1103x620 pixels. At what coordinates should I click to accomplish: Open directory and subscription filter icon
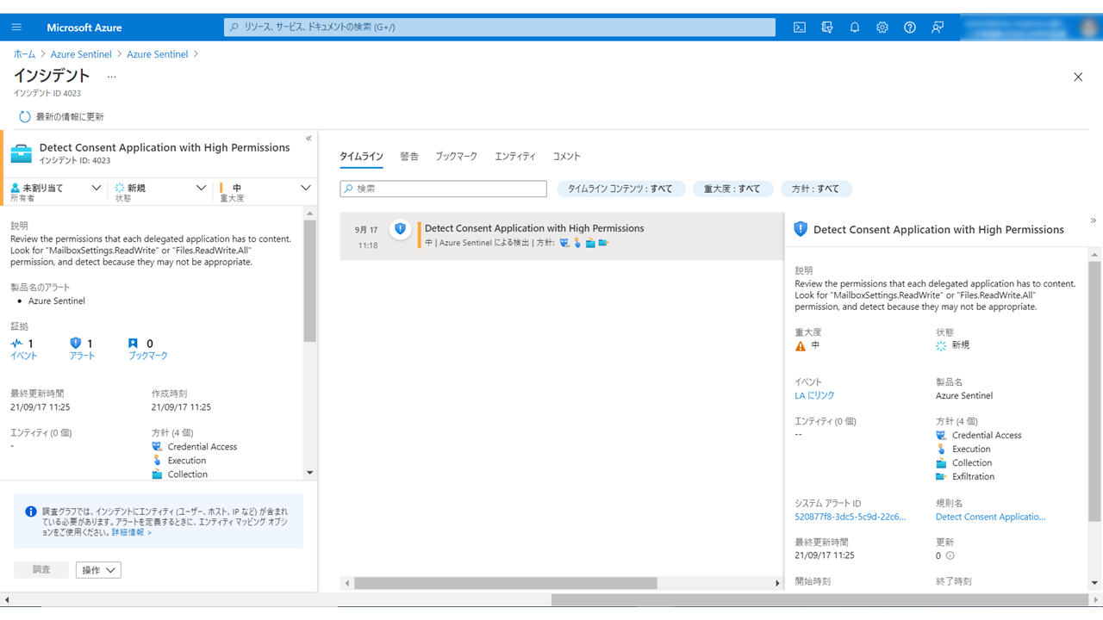pos(827,28)
